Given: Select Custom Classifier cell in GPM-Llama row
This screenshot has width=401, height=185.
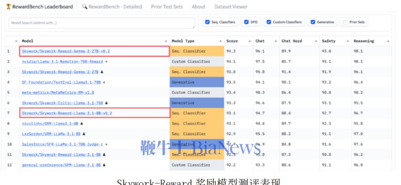Looking at the screenshot, I should [x=197, y=165].
